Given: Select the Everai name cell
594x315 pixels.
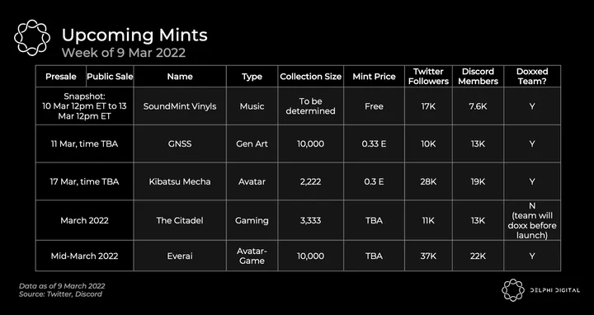Looking at the screenshot, I should click(180, 256).
